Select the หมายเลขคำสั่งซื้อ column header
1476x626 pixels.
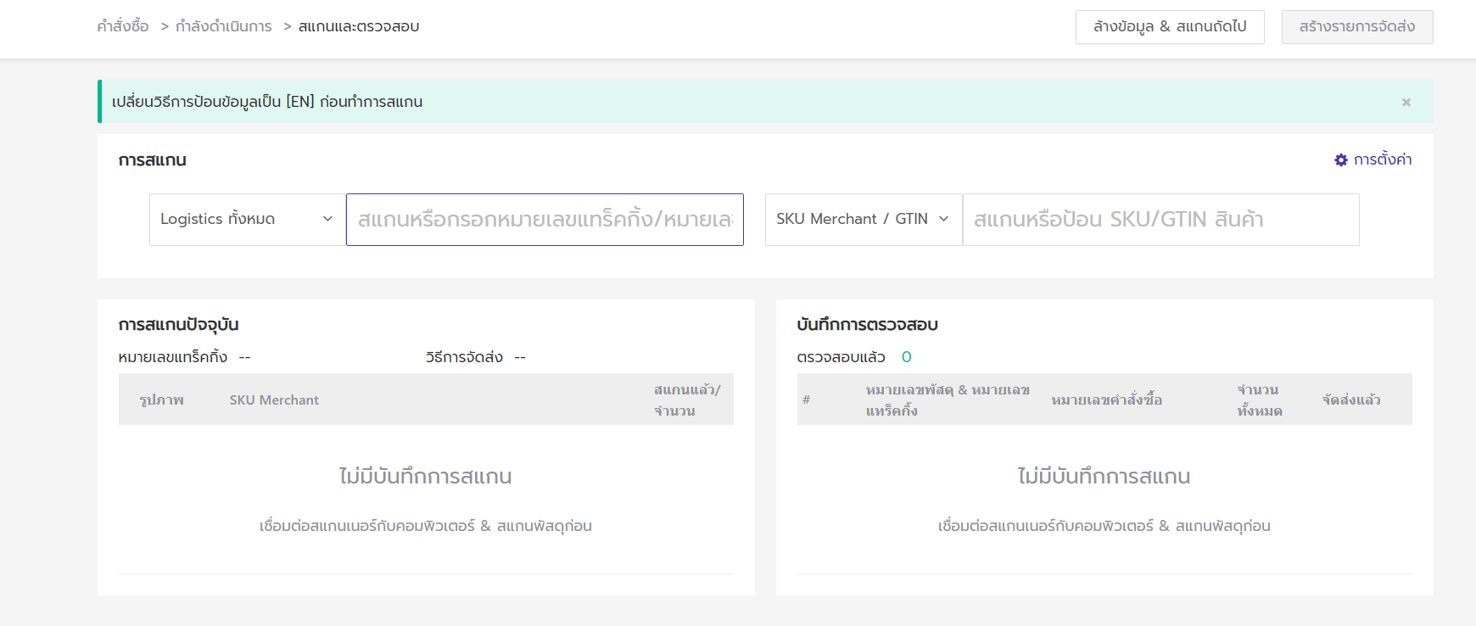(1106, 400)
